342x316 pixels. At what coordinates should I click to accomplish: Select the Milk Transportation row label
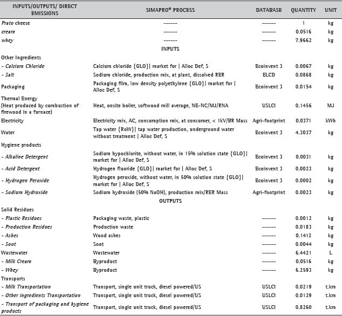click(27, 287)
